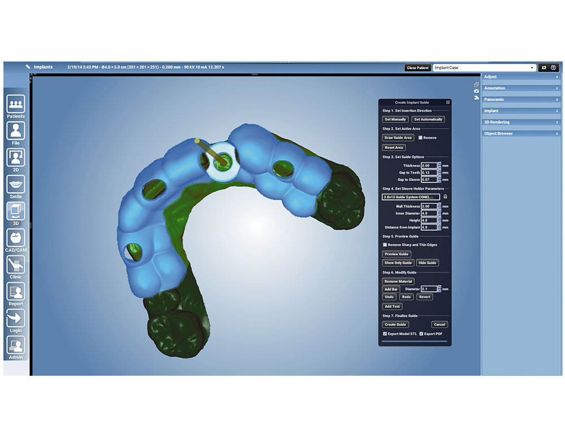Open the 3D Rendering panel

point(520,122)
